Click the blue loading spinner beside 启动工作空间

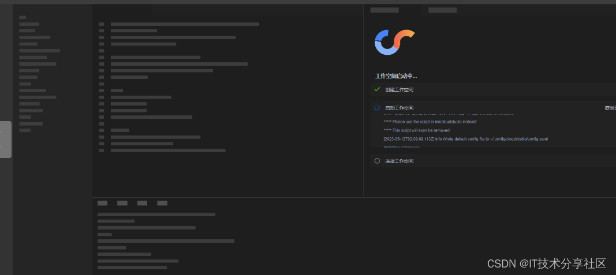[377, 108]
